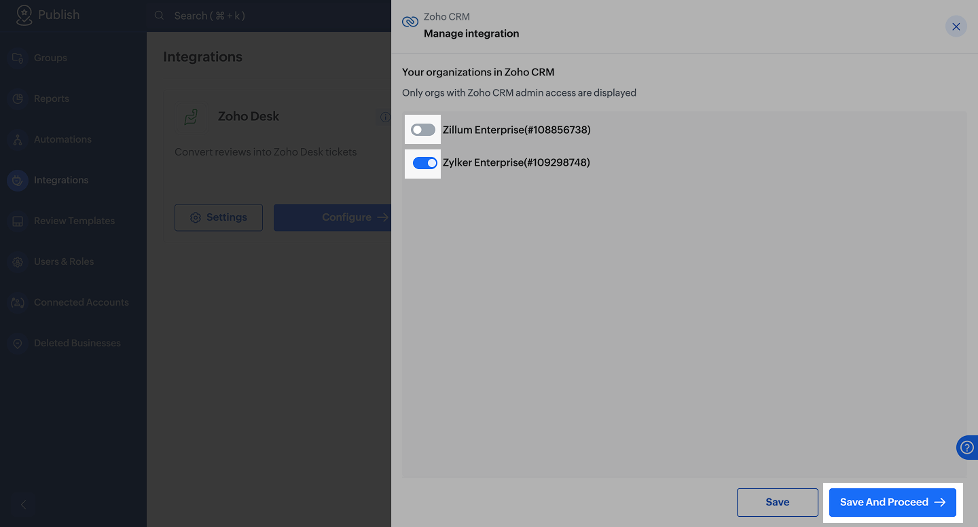Open Users & Roles in the sidebar
The width and height of the screenshot is (978, 527).
[x=64, y=261]
